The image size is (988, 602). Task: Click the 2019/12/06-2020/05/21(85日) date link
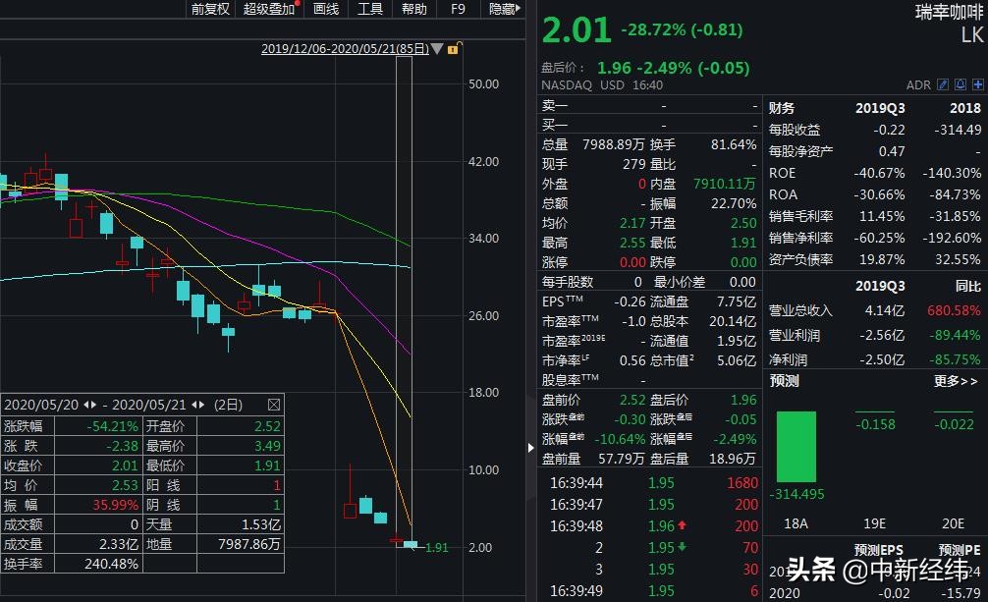coord(344,48)
